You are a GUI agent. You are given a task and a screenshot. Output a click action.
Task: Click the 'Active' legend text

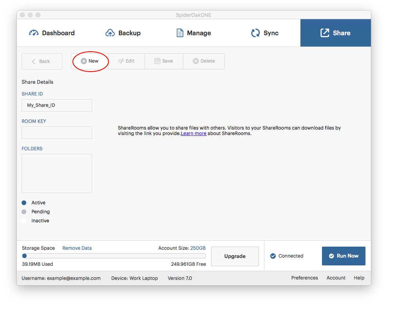[x=38, y=203]
